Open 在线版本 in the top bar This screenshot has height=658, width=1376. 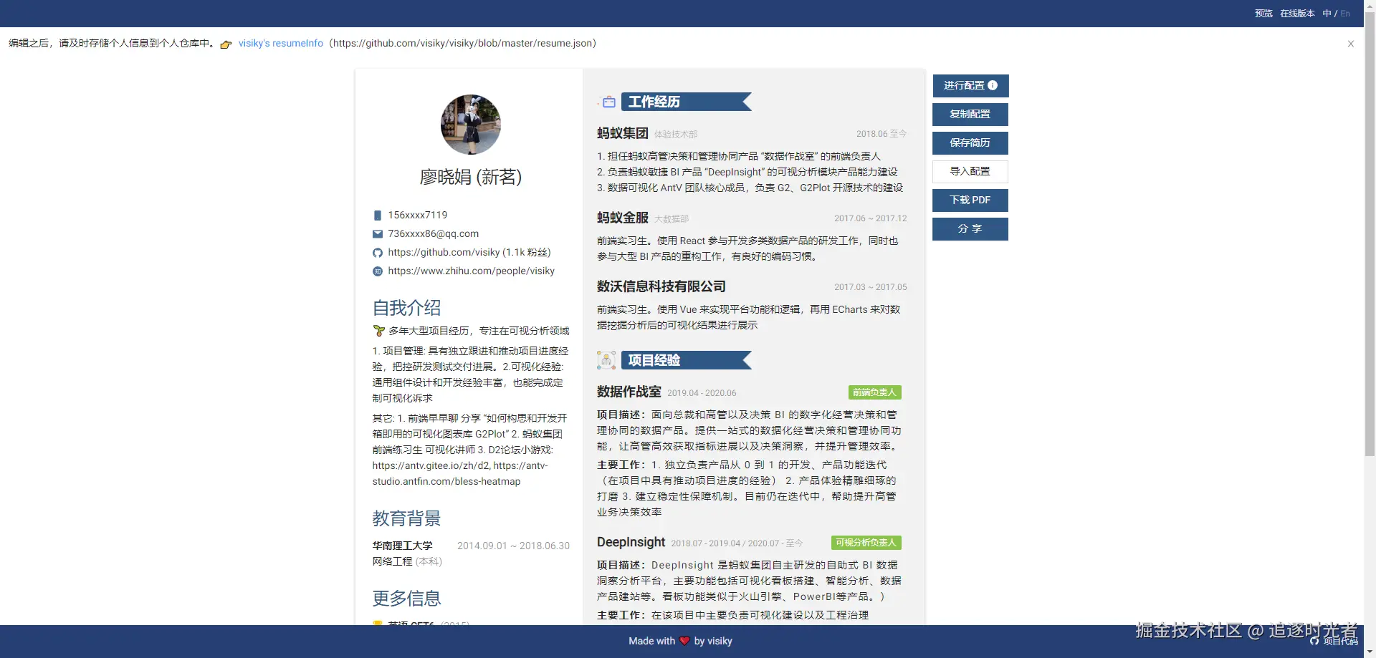click(x=1297, y=14)
